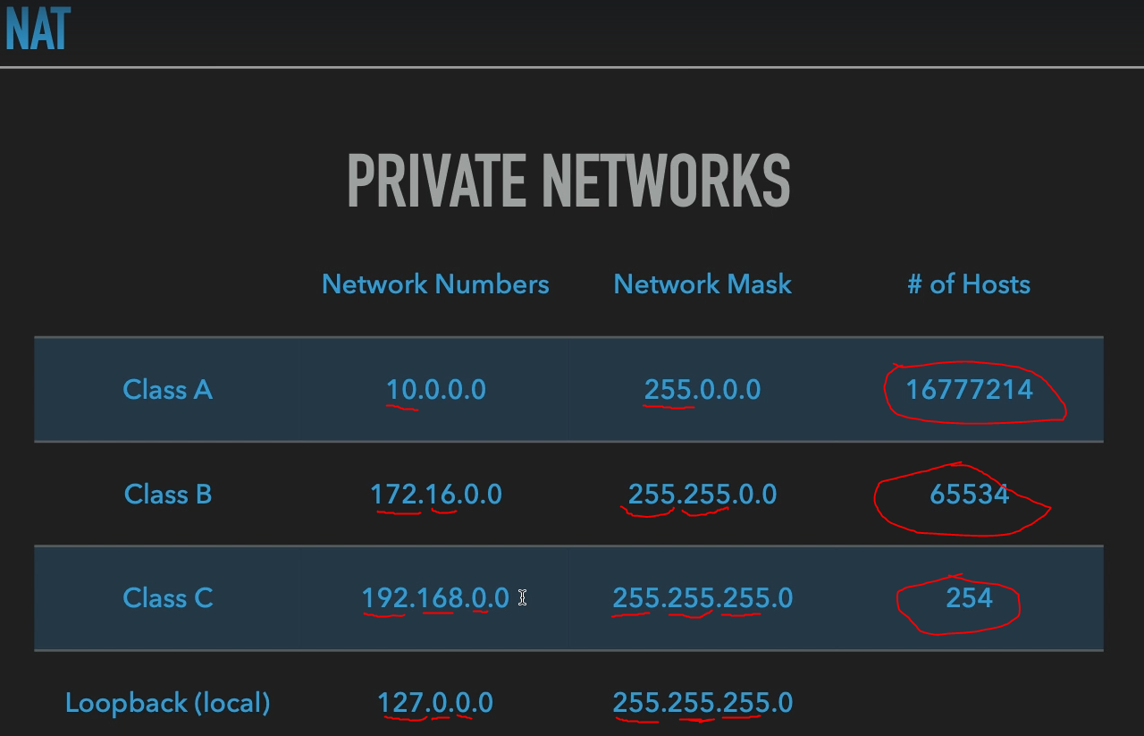
Task: Click the PRIVATE NETWORKS title
Action: click(x=568, y=182)
